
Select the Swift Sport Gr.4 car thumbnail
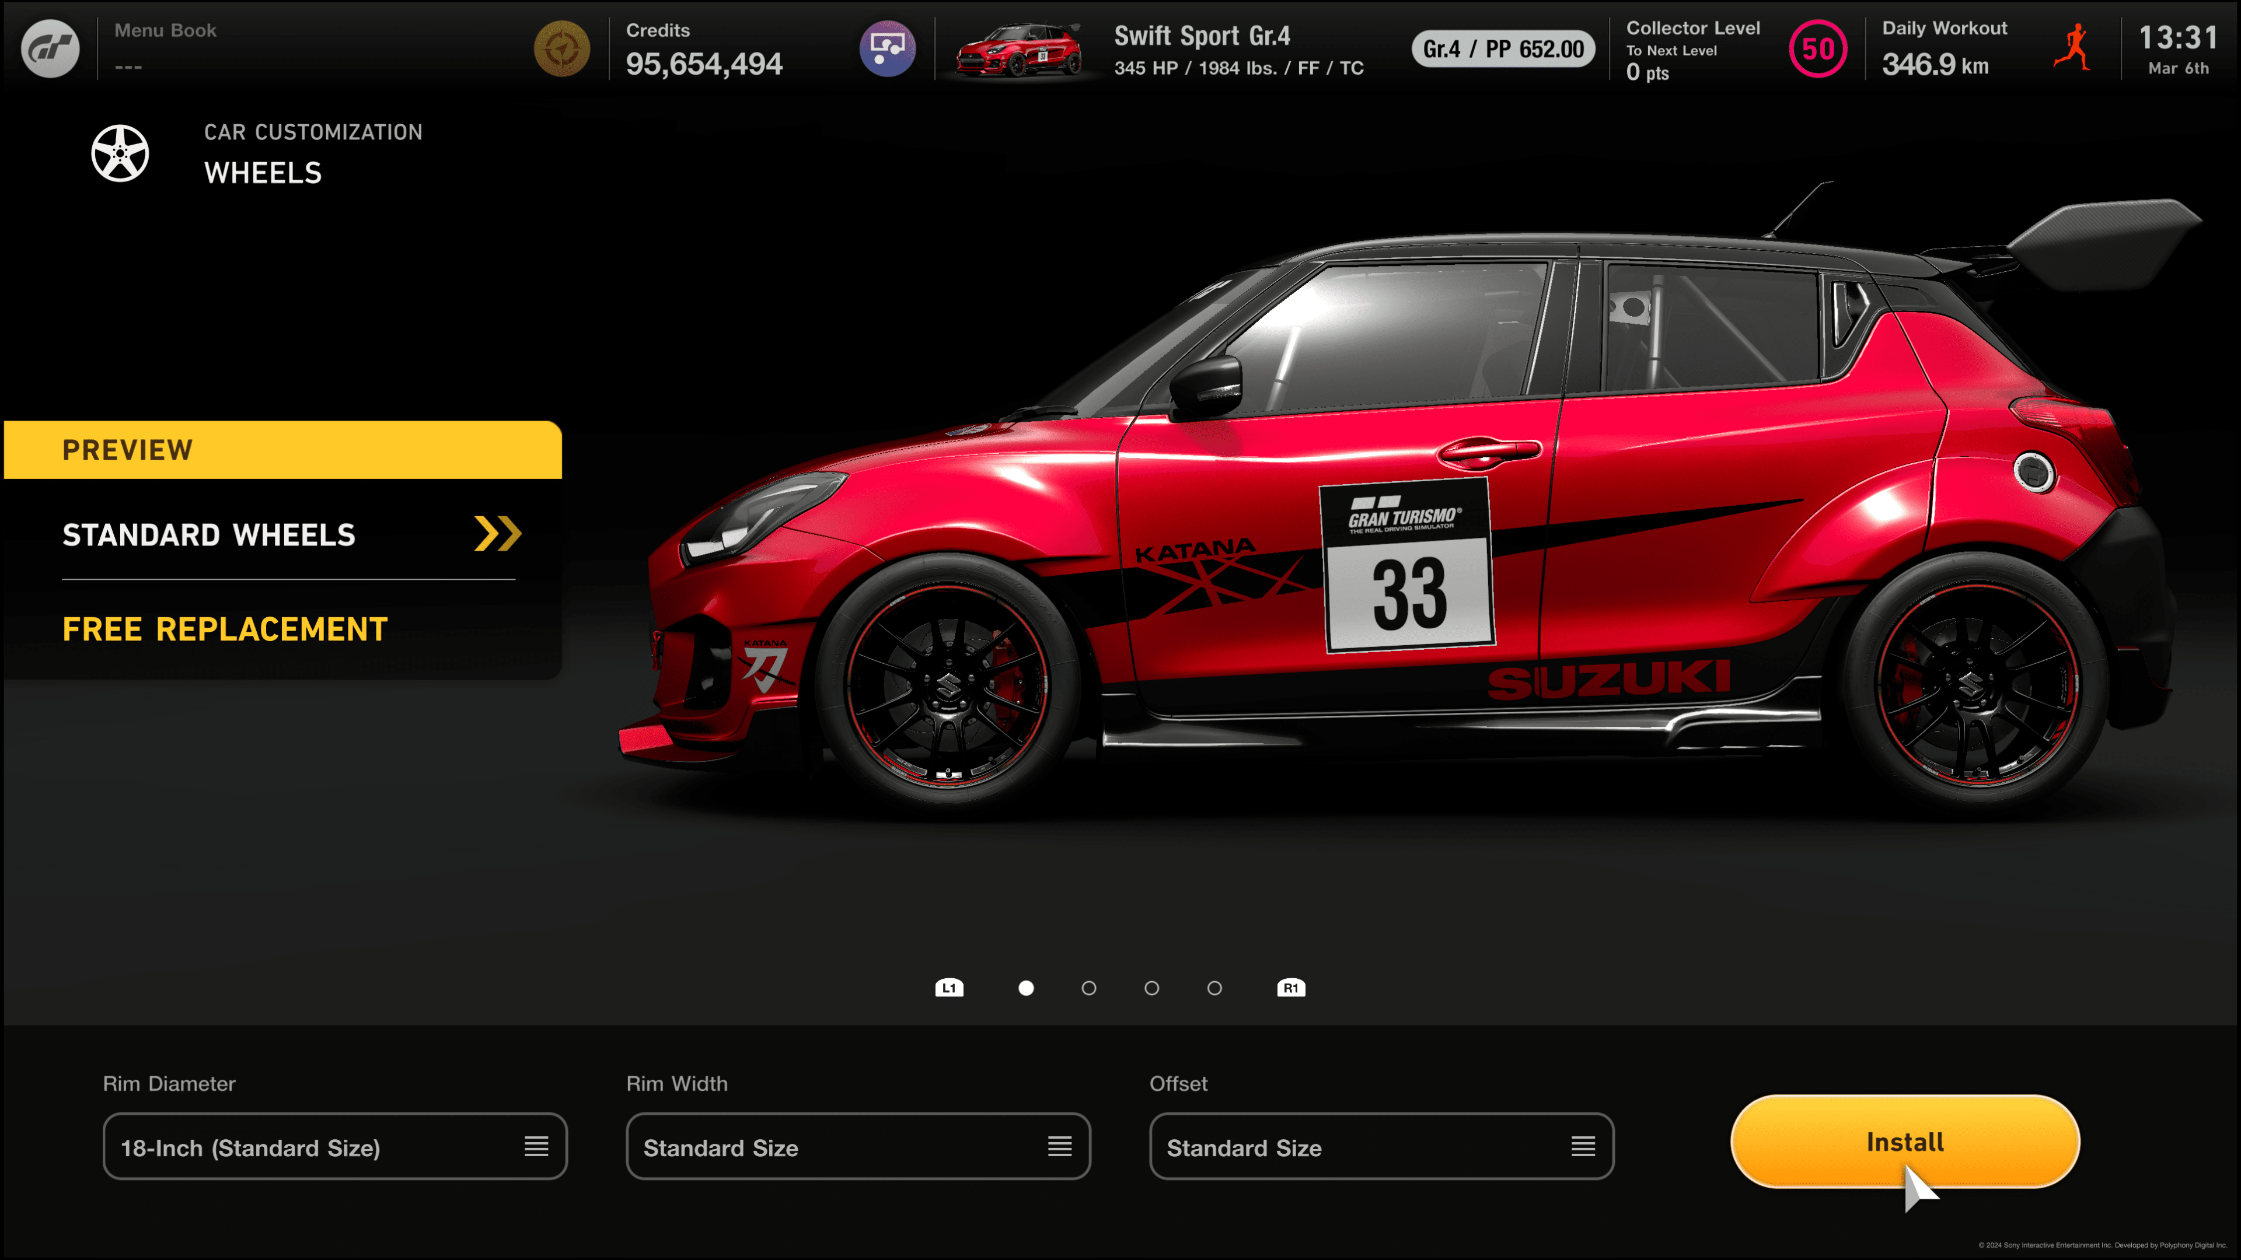click(1019, 50)
